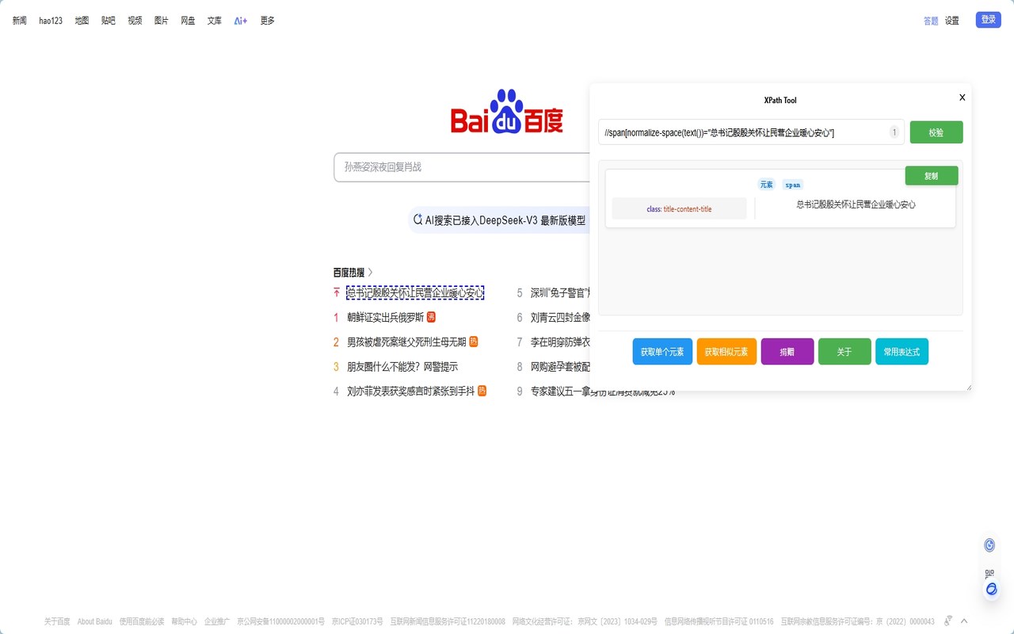Click the blue span tag label

[793, 185]
